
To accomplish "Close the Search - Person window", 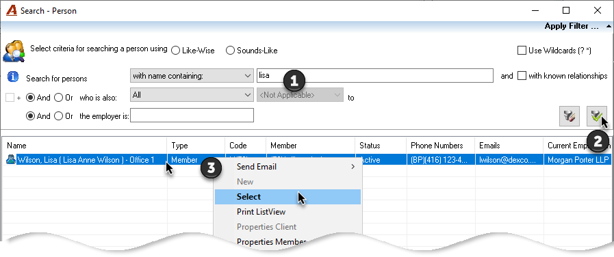I will pos(597,10).
